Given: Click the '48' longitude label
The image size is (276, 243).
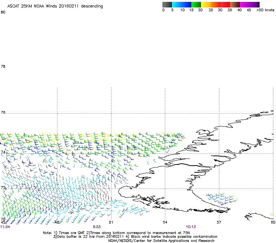Looking at the screenshot, I should point(57,222).
